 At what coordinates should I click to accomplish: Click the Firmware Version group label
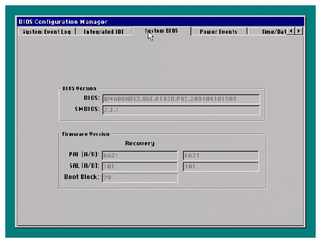[x=86, y=134]
